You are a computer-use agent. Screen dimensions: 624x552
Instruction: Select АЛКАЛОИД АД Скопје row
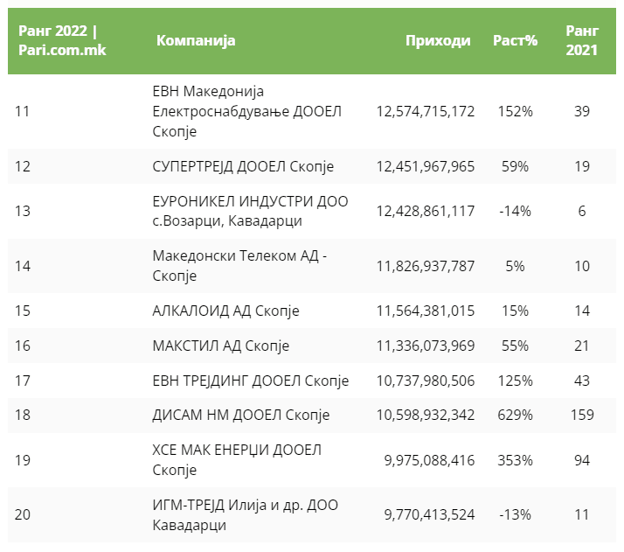tap(225, 311)
